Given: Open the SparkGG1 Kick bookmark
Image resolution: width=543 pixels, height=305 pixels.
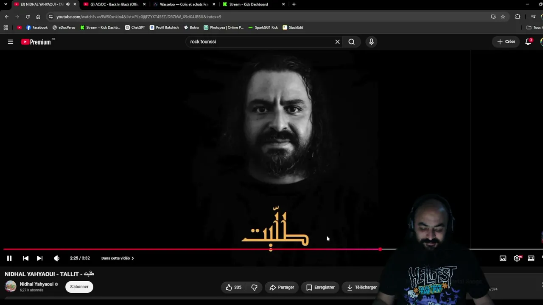Looking at the screenshot, I should (263, 28).
